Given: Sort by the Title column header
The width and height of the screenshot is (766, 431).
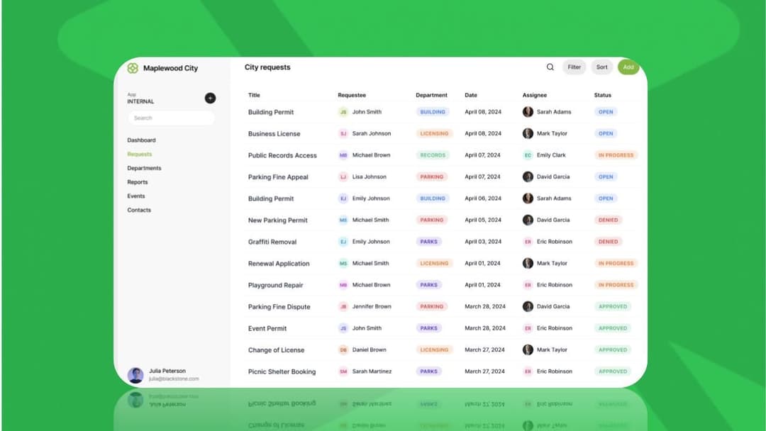Looking at the screenshot, I should 254,95.
